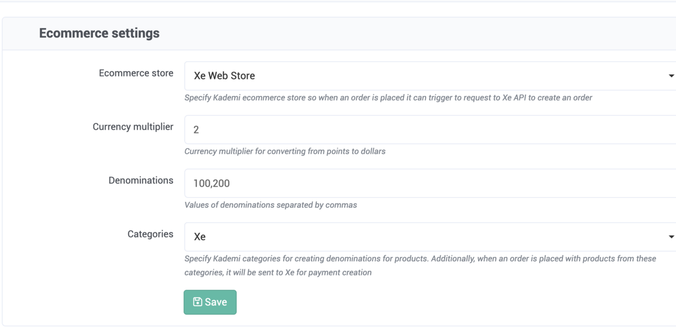676x330 pixels.
Task: Click the Categories dropdown caret
Action: 671,237
